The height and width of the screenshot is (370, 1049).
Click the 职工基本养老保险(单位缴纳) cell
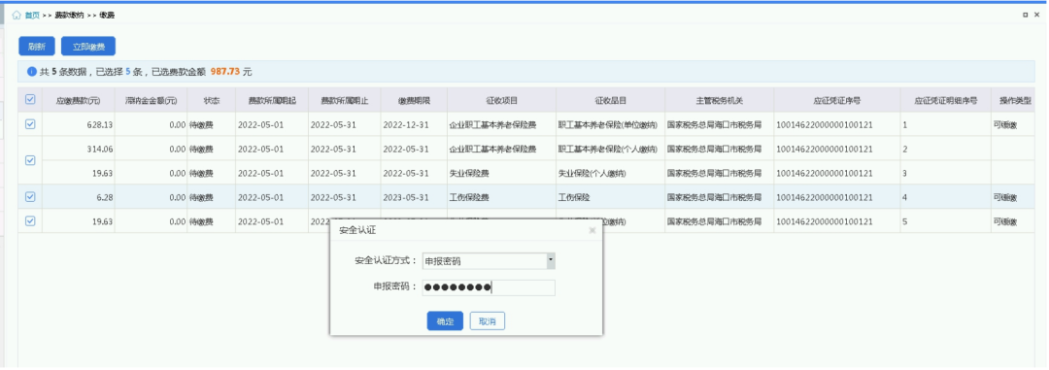pyautogui.click(x=610, y=124)
